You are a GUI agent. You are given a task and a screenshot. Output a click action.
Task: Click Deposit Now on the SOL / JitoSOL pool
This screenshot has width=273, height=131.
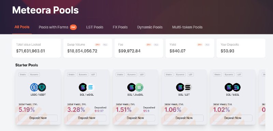[x=135, y=118]
